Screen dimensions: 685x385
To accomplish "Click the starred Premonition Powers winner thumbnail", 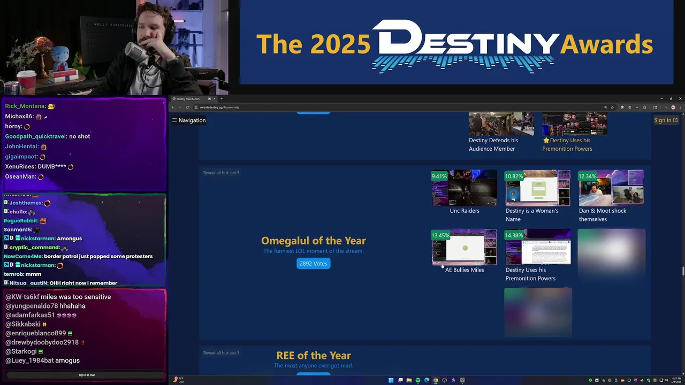I will (x=574, y=124).
